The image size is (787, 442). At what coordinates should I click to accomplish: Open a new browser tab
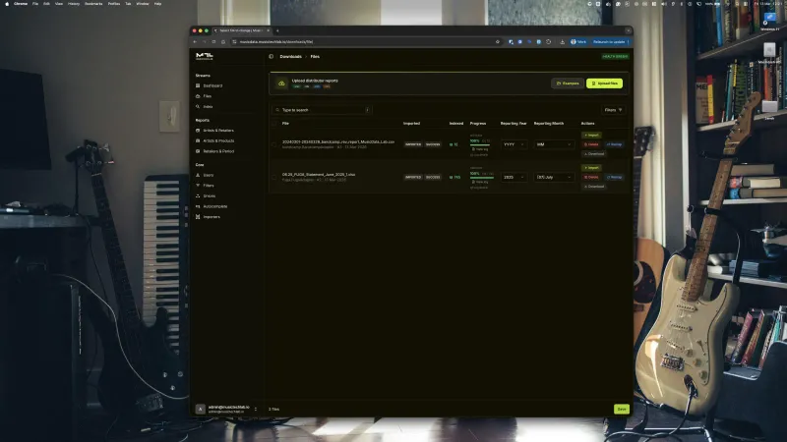(x=277, y=30)
